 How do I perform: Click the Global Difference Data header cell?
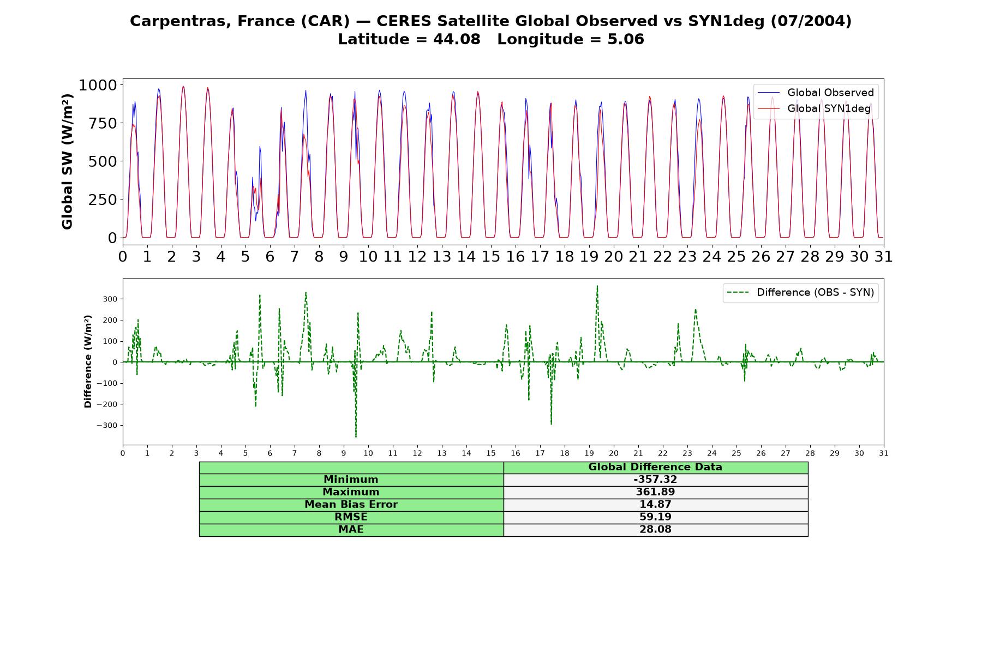tap(655, 467)
